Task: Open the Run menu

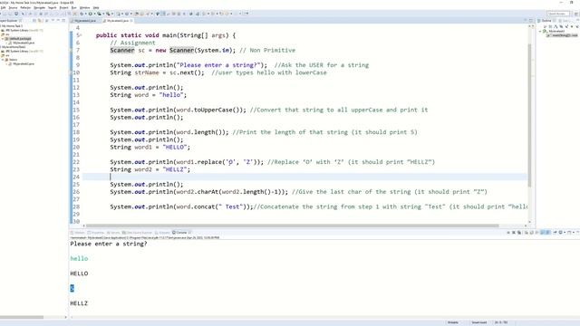Action: tap(73, 8)
